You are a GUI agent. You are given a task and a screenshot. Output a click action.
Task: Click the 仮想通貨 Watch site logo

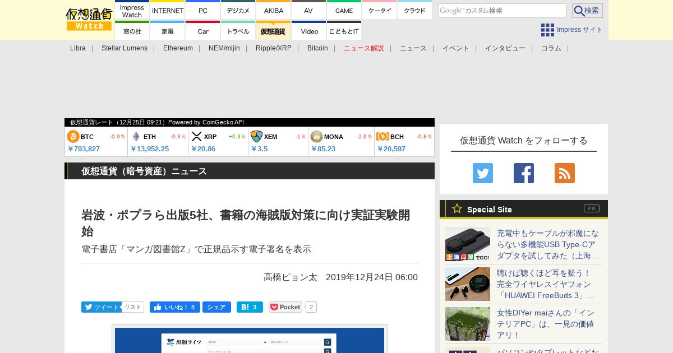coord(89,20)
